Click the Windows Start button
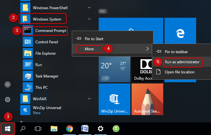This screenshot has height=135, width=211. (x=7, y=129)
